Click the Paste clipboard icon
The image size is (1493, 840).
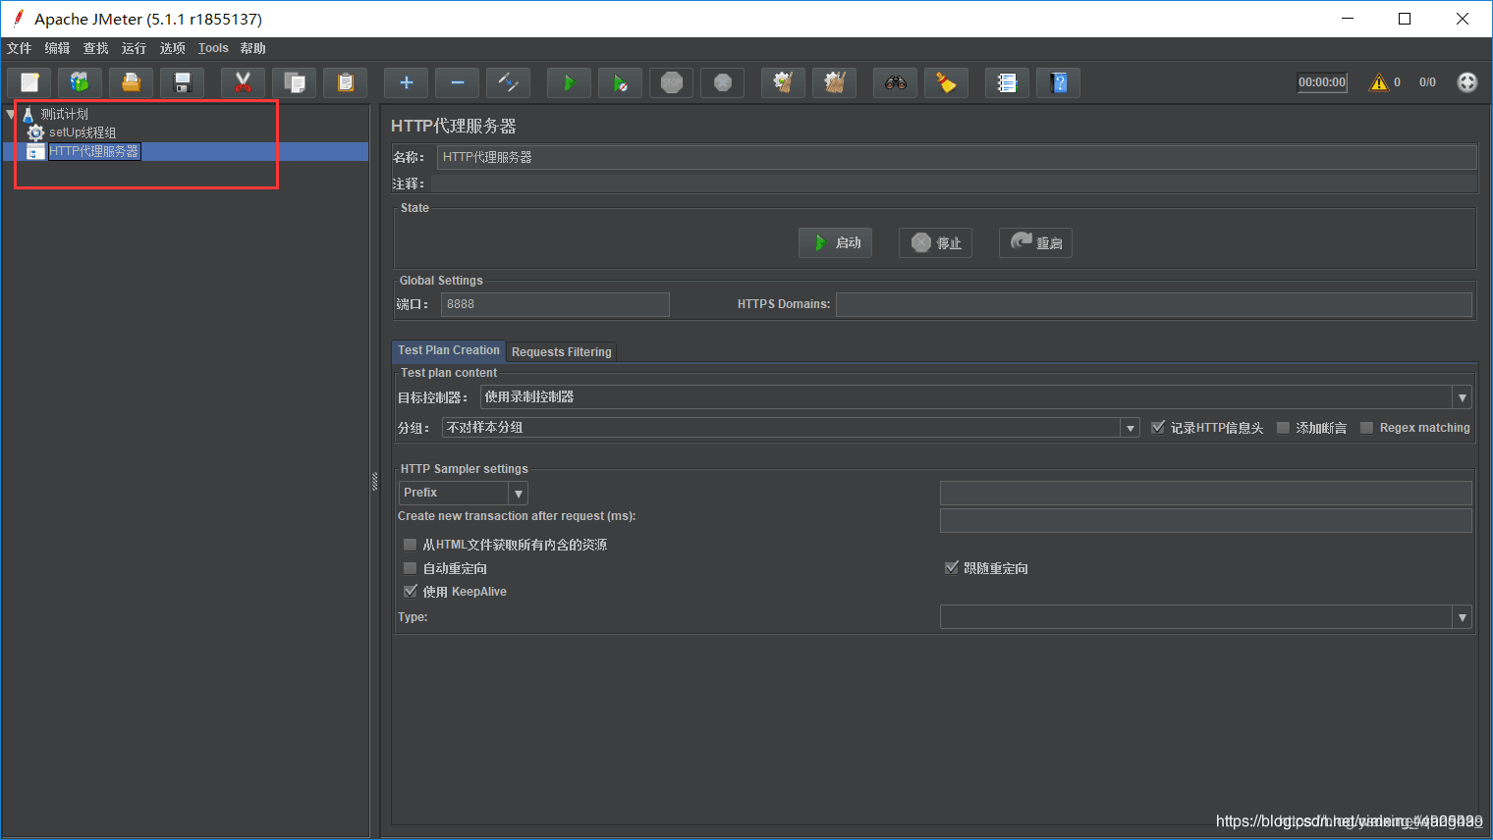point(345,82)
